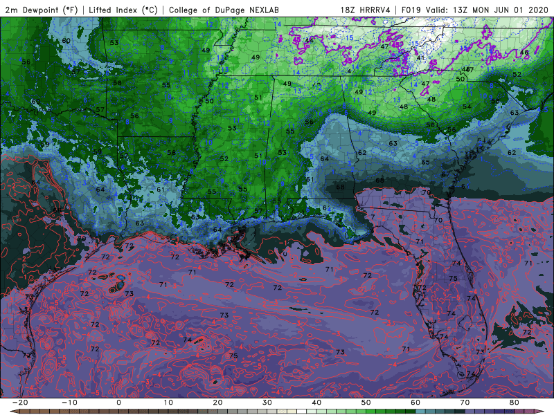Click the "Valid: 13Z MON JUN 01 2020" text
This screenshot has height=415, width=554.
point(487,10)
